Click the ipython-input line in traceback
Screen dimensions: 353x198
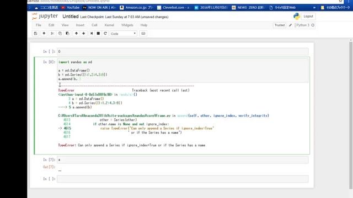(x=98, y=95)
